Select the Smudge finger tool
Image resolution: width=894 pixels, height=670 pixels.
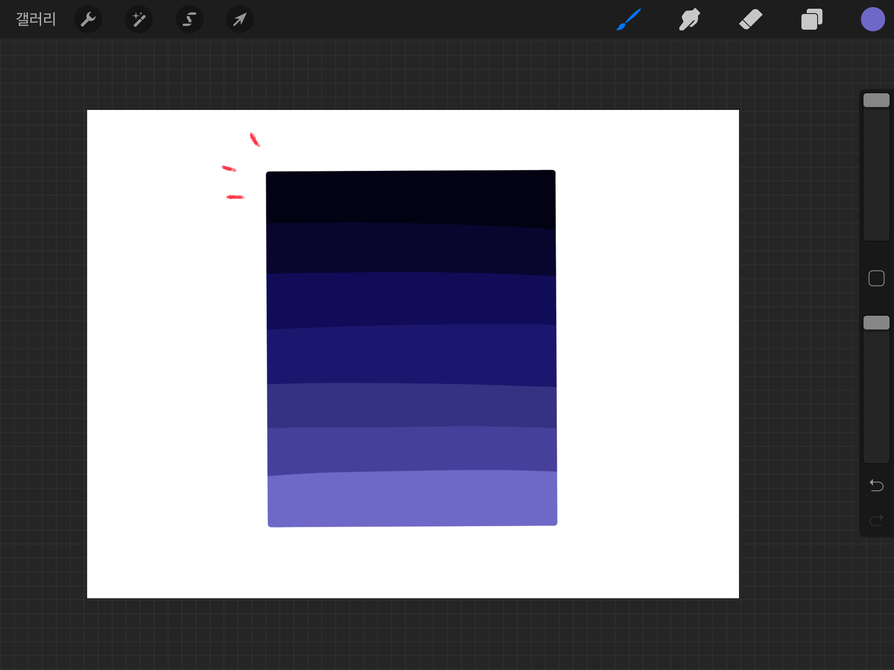coord(689,19)
